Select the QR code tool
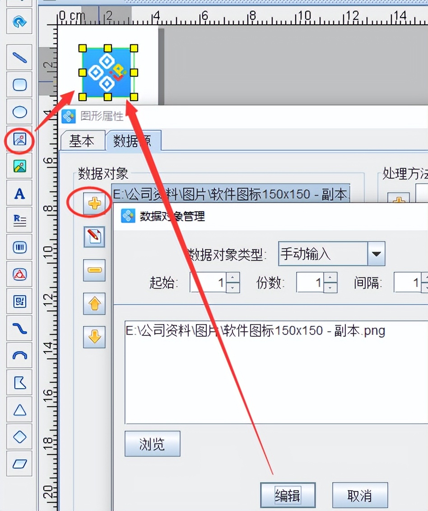 [x=19, y=302]
